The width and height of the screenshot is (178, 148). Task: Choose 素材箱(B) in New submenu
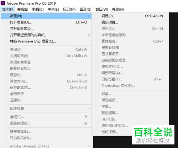coord(131,41)
